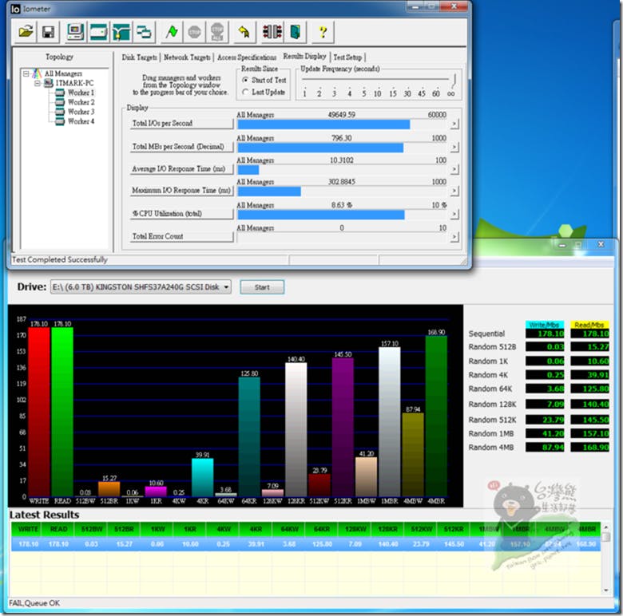
Task: Click the Update Frequency slider handle
Action: coord(454,80)
